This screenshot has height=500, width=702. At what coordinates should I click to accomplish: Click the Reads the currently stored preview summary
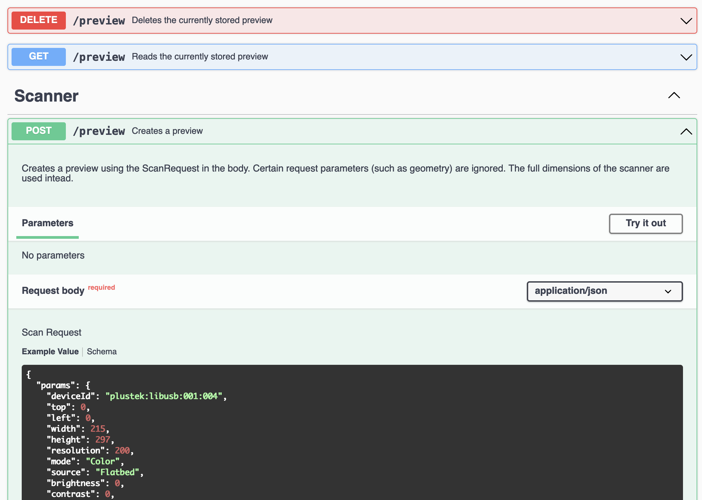point(200,56)
